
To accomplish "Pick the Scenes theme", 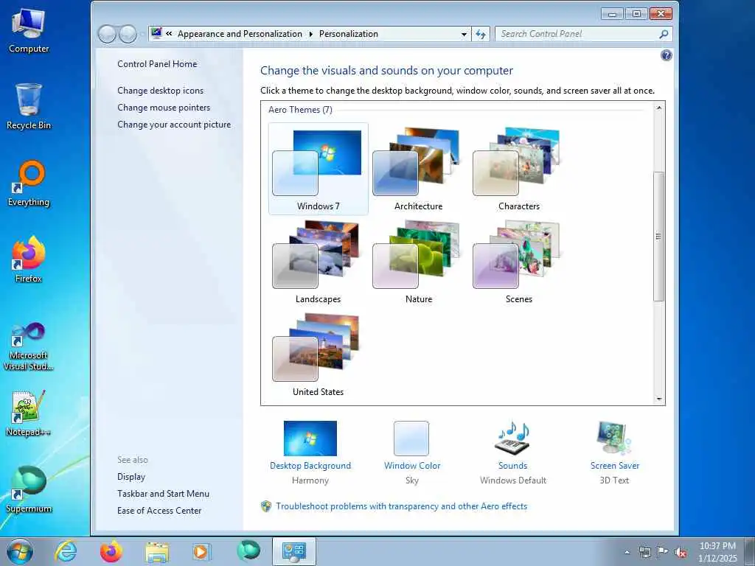I will pyautogui.click(x=518, y=262).
